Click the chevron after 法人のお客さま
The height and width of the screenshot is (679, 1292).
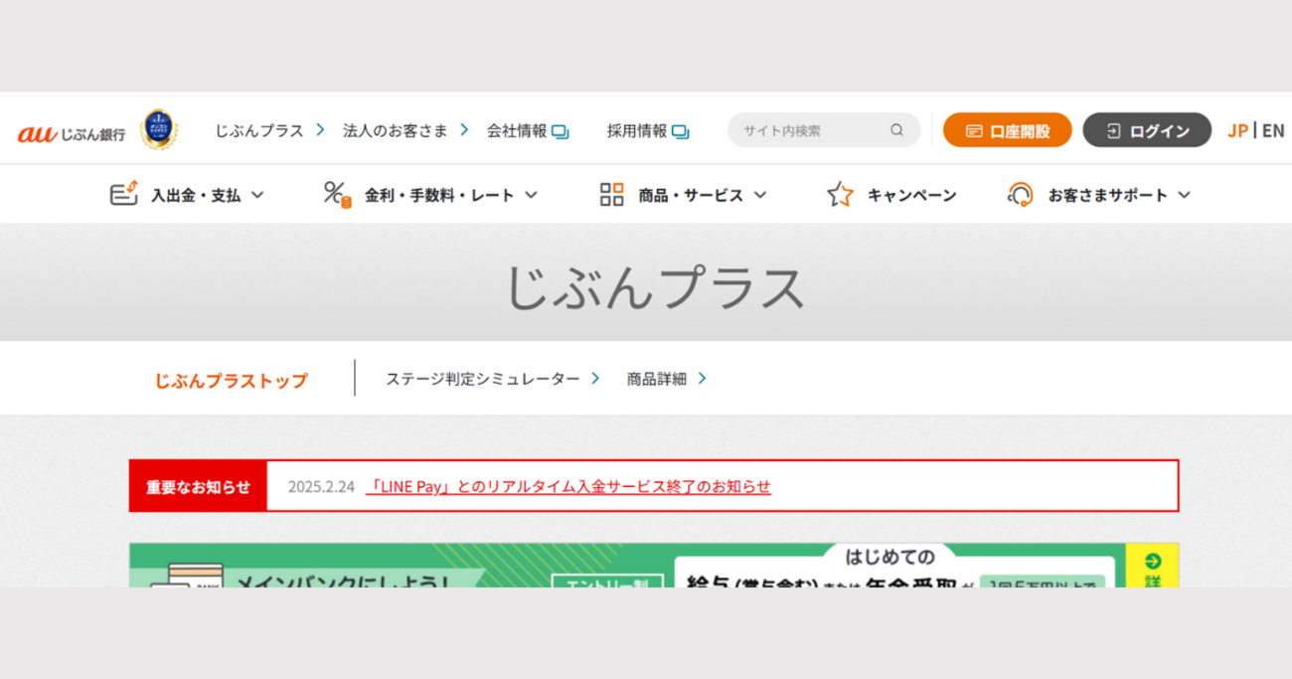click(464, 130)
